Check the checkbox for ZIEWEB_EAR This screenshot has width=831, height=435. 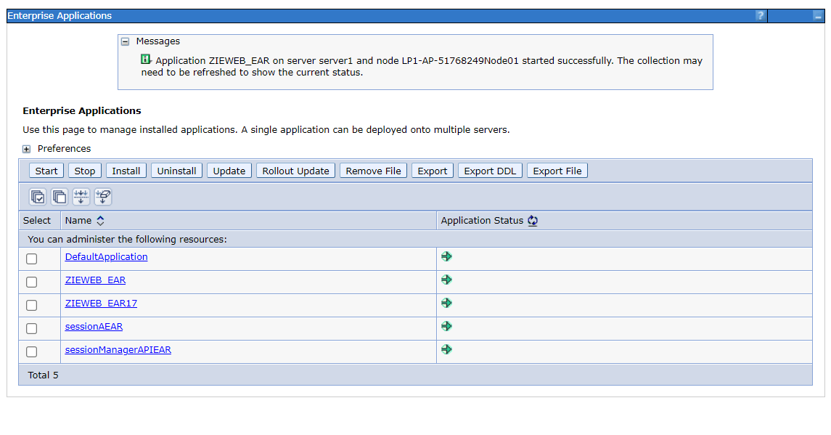click(31, 282)
